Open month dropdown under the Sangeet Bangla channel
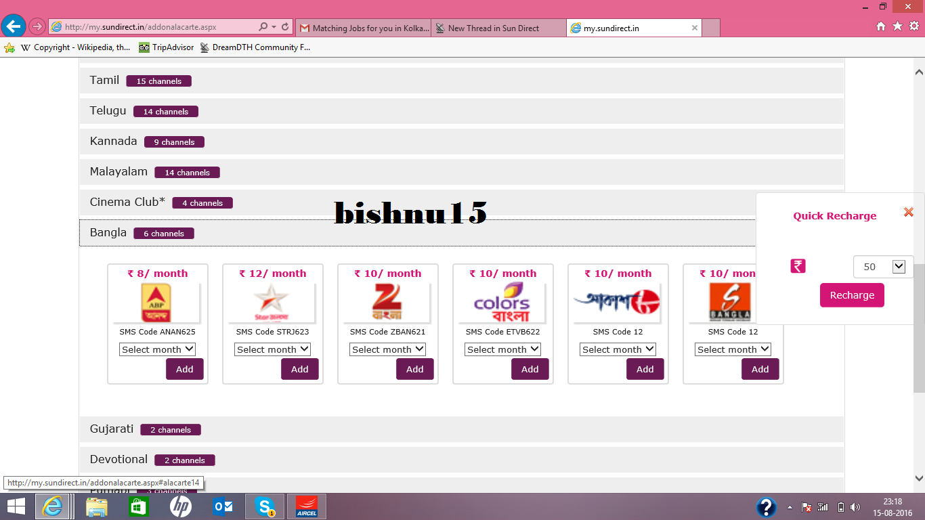 point(733,349)
